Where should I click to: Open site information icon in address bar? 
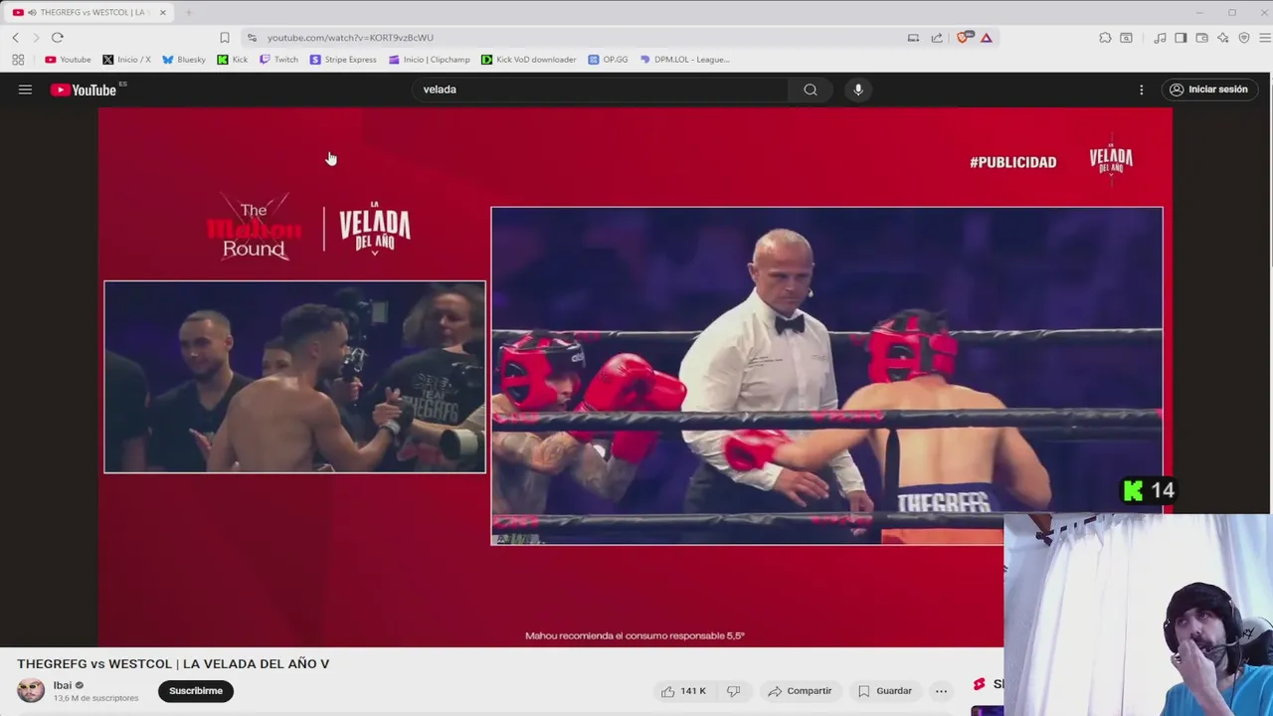[x=252, y=38]
